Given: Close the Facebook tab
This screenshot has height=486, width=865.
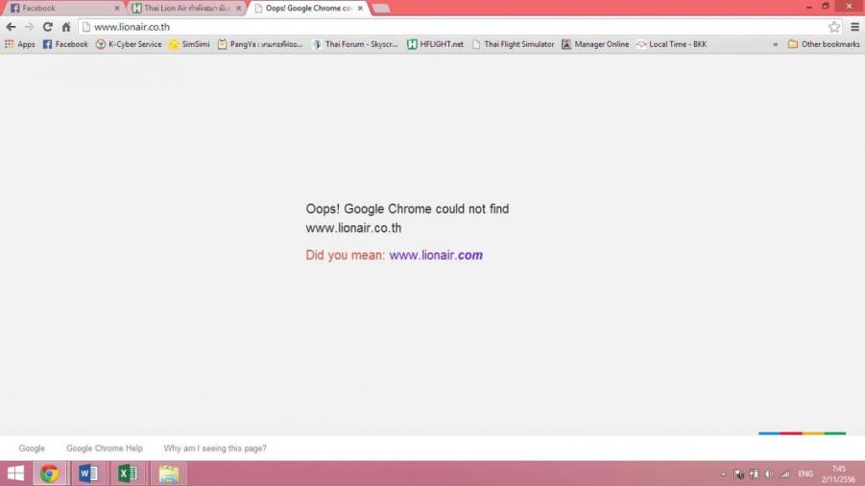Looking at the screenshot, I should 117,9.
